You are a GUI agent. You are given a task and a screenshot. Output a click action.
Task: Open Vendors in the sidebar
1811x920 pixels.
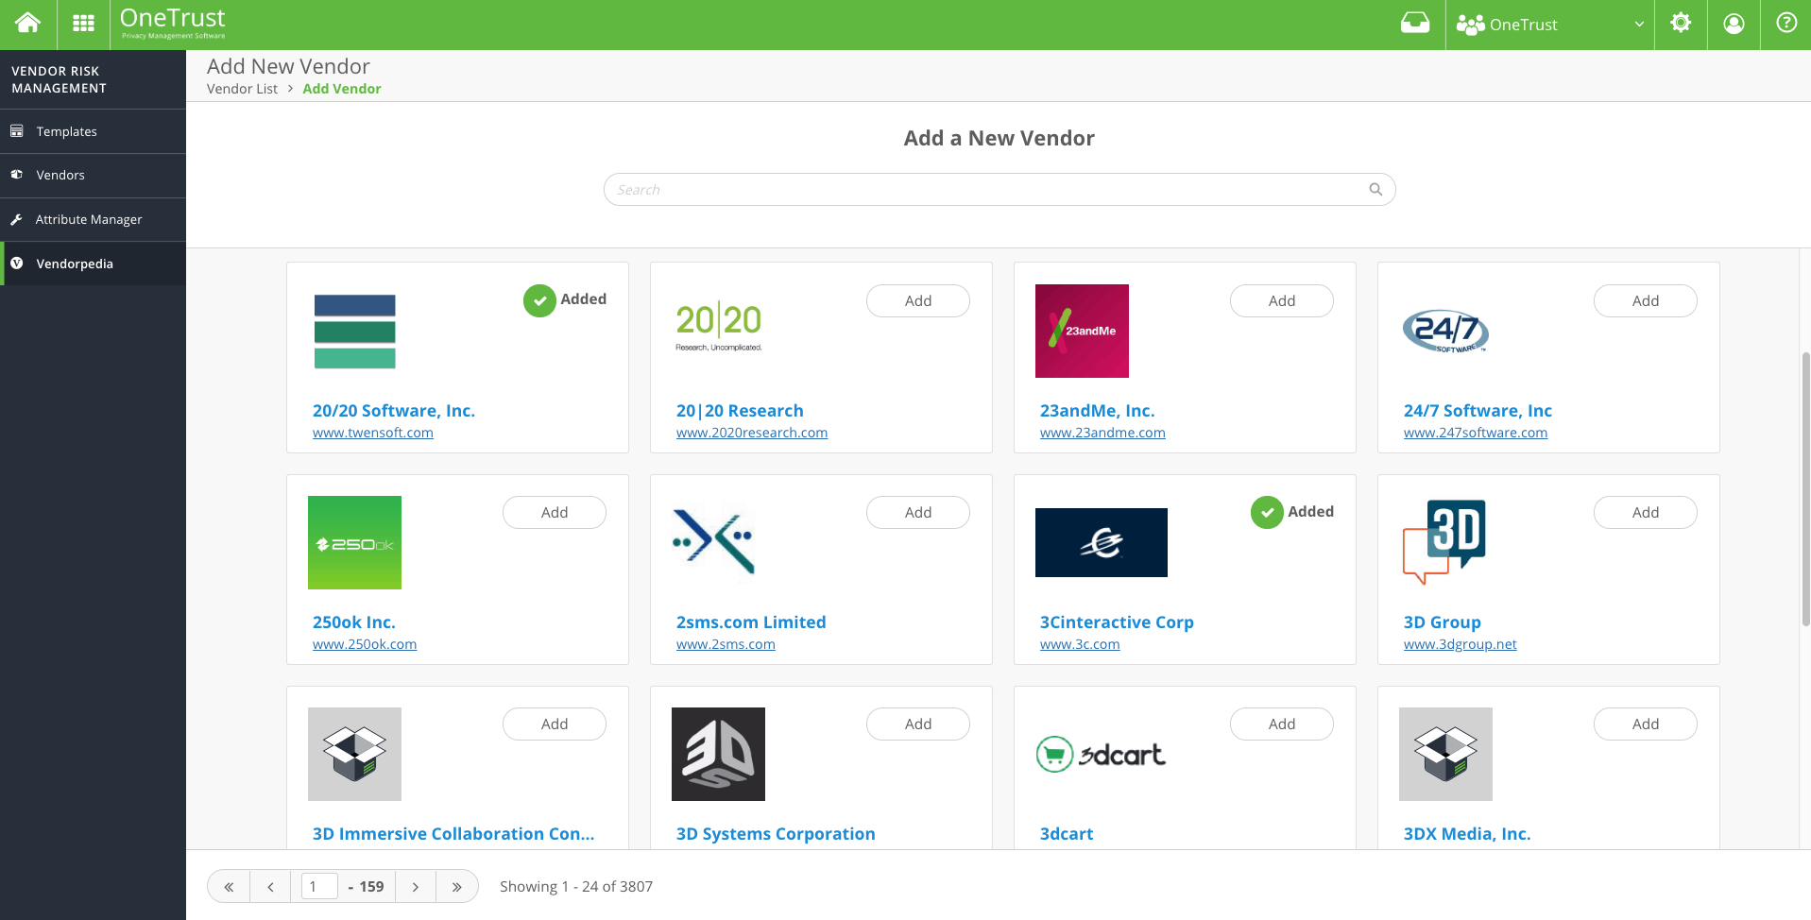point(93,176)
